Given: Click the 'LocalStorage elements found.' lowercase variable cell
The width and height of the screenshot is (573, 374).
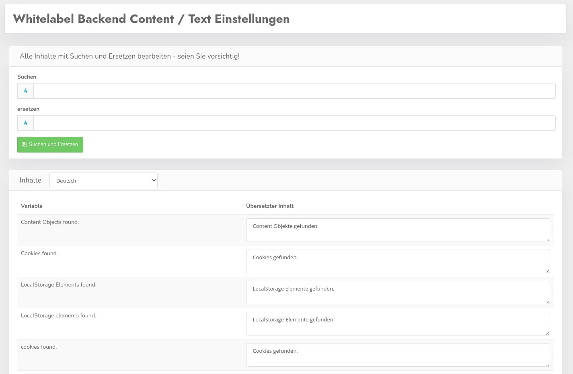Looking at the screenshot, I should coord(58,315).
